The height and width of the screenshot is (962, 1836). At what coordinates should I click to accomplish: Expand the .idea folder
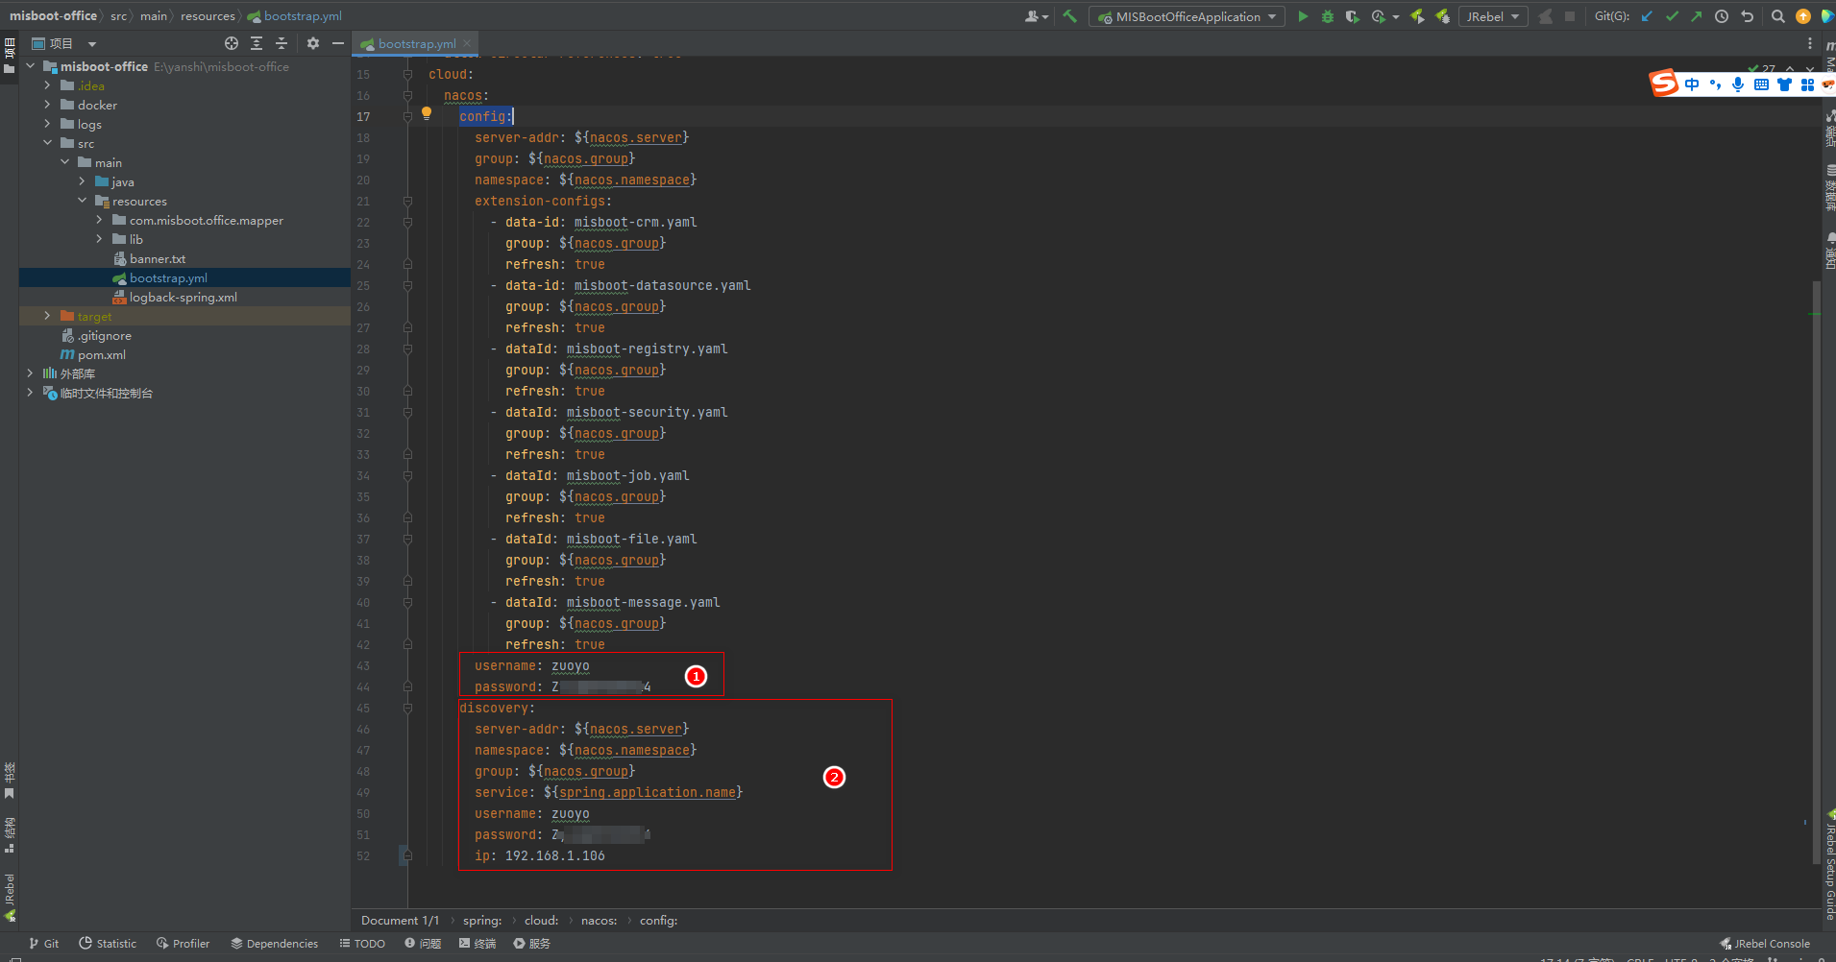(47, 85)
